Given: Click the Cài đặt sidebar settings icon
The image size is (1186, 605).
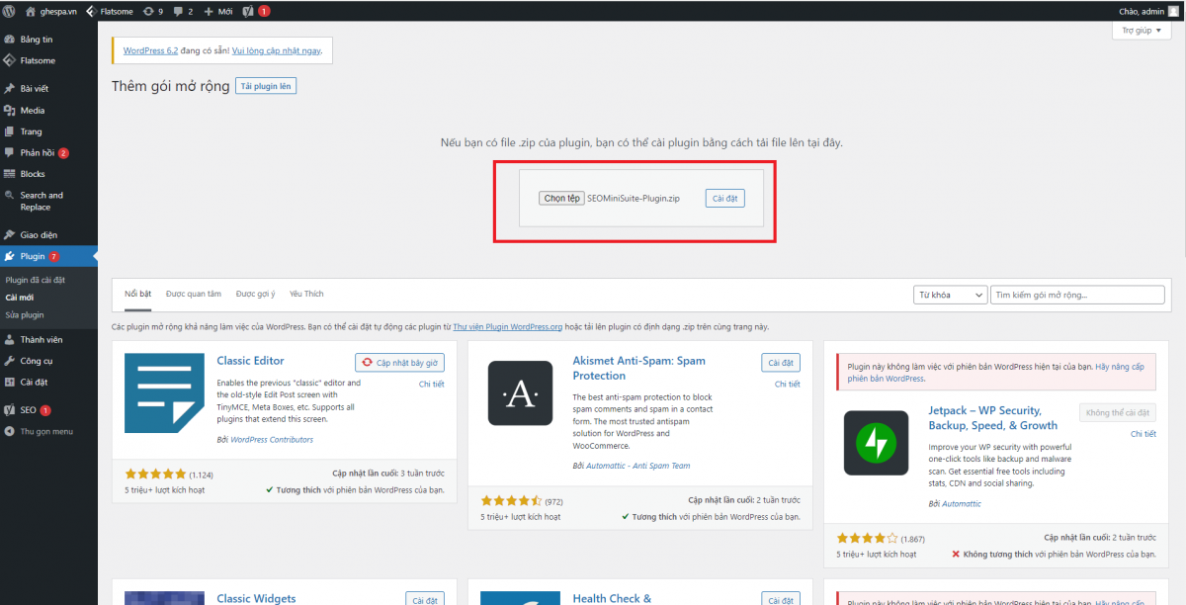Looking at the screenshot, I should tap(10, 383).
